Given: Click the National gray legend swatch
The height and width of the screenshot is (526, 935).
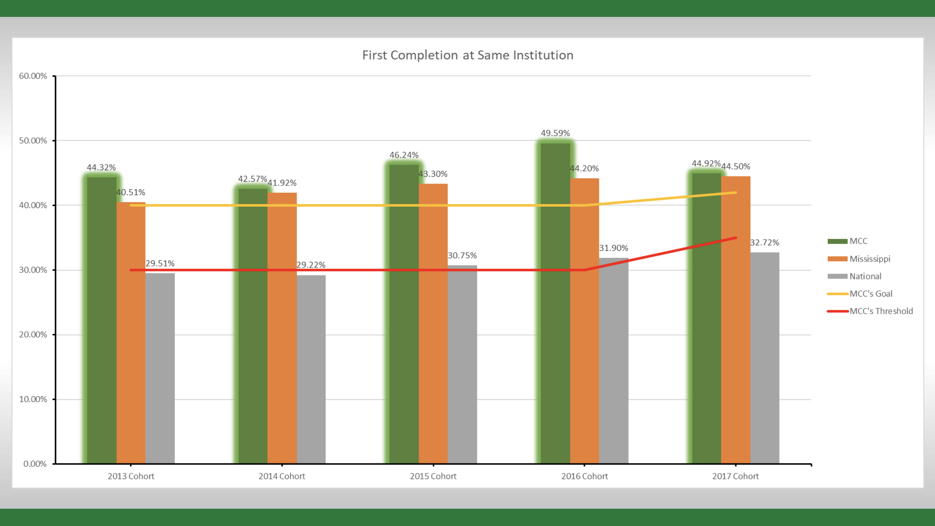Looking at the screenshot, I should coord(837,276).
